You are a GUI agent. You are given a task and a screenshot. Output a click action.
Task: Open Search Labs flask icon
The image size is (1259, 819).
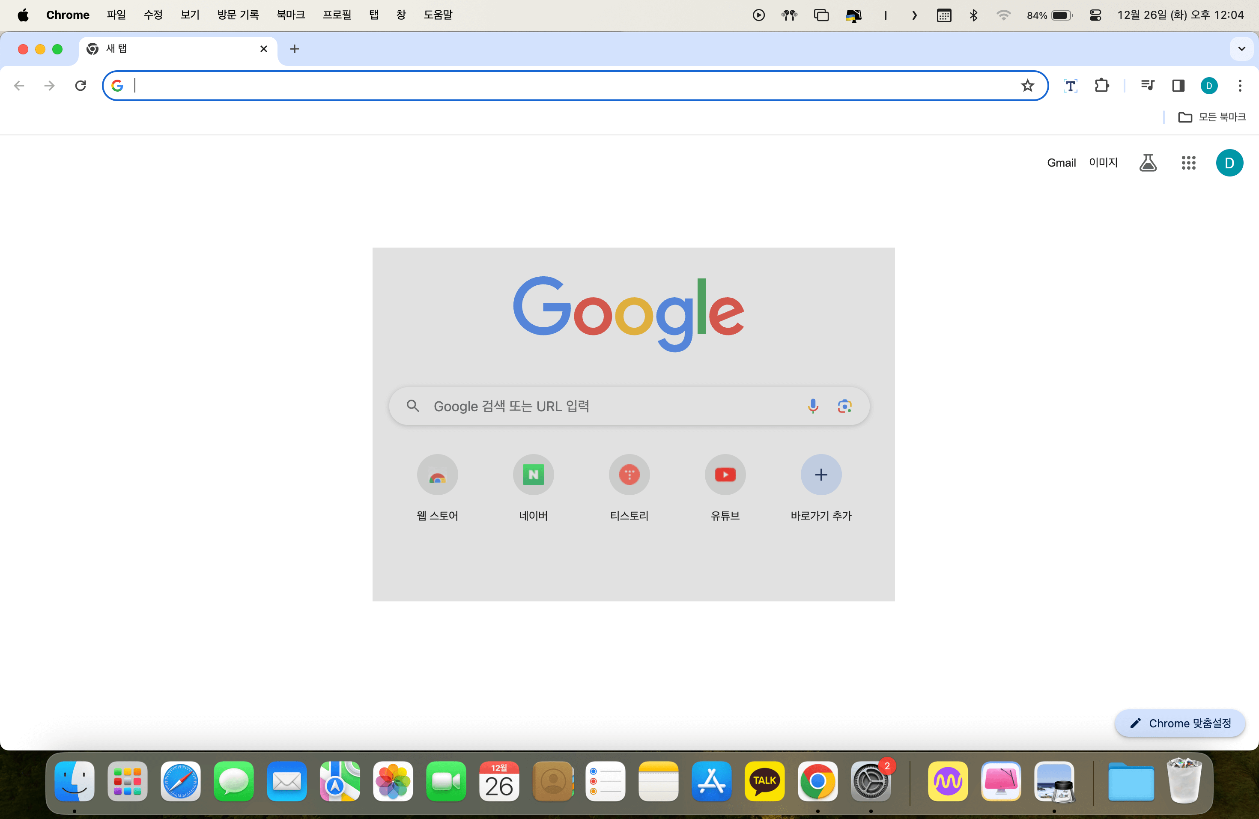(1147, 163)
